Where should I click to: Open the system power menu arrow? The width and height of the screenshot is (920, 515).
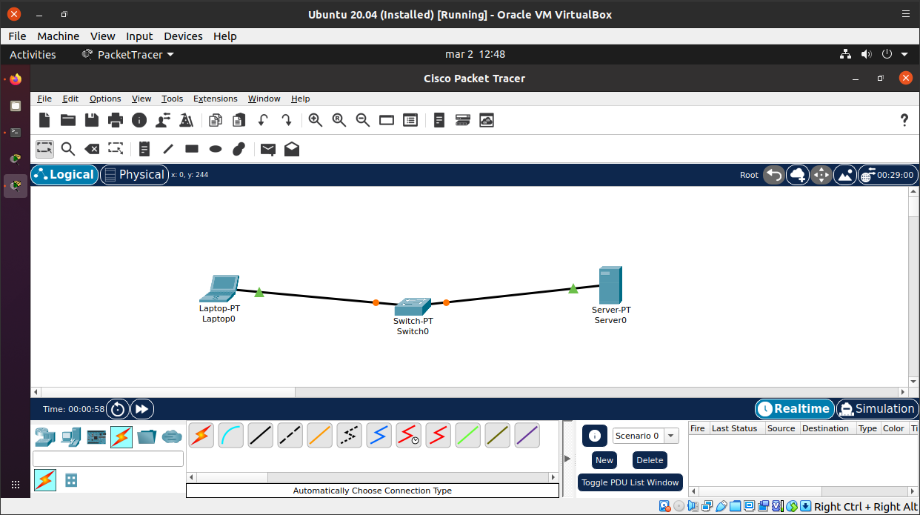[904, 54]
